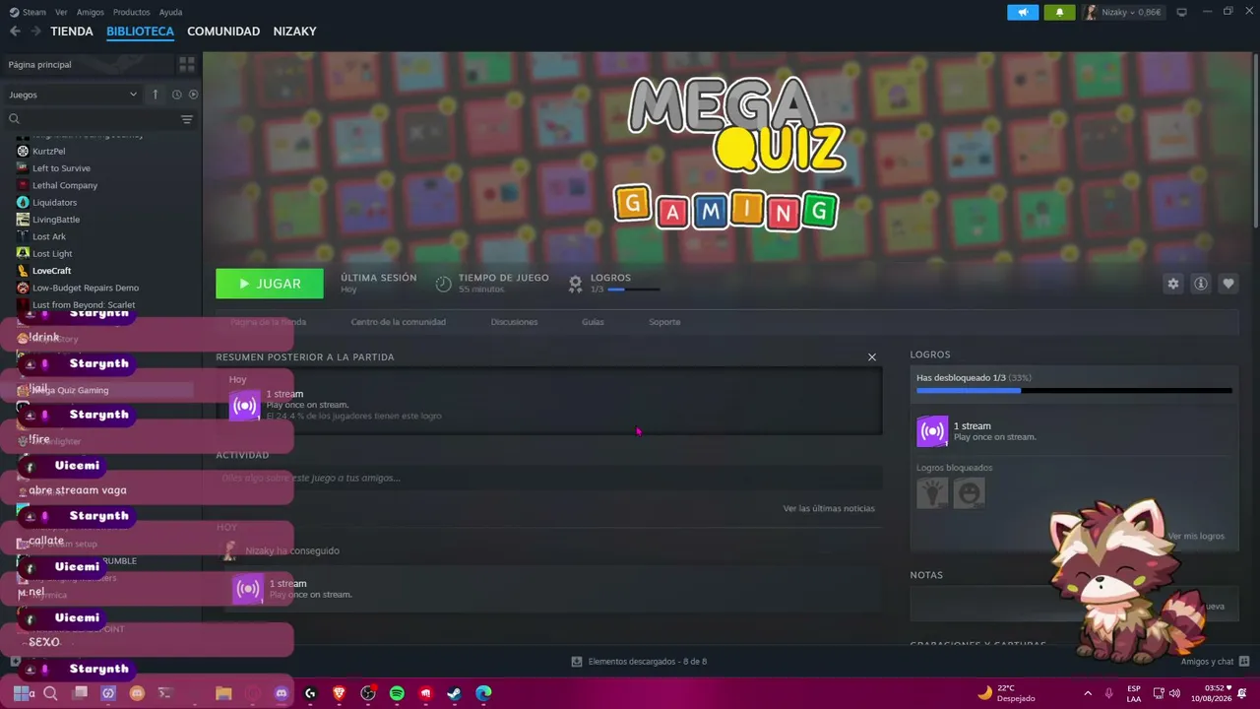Go to the TIENDA tab
The width and height of the screenshot is (1260, 709).
click(x=72, y=32)
